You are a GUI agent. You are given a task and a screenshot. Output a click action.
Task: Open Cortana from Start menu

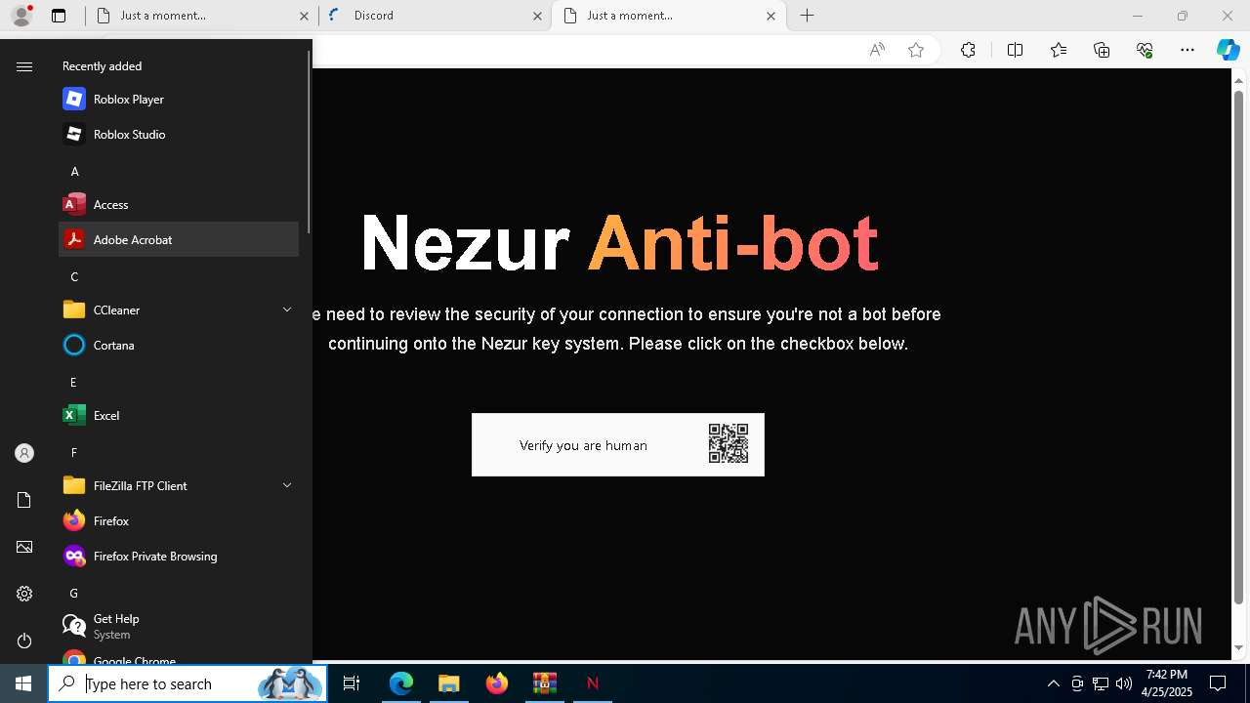[x=179, y=345]
